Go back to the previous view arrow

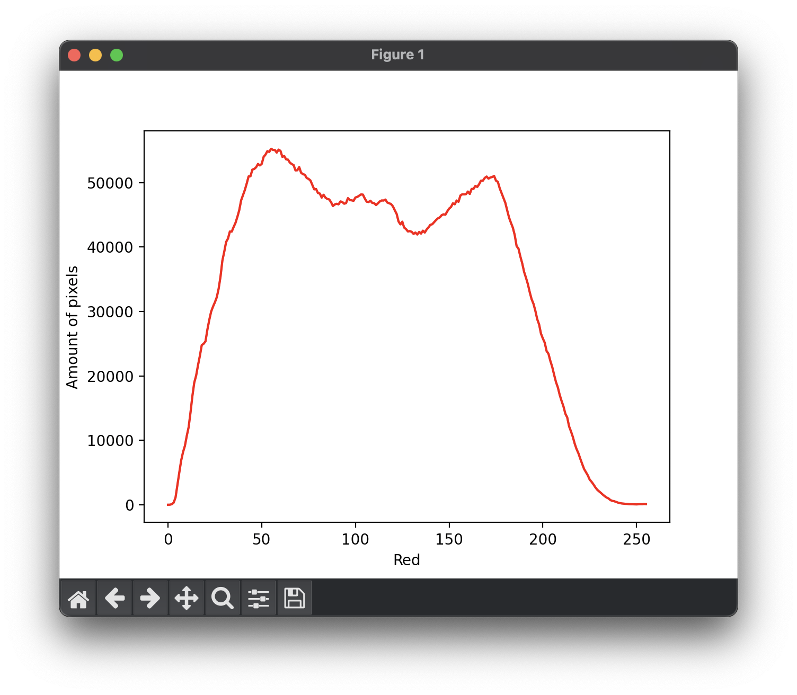coord(114,598)
